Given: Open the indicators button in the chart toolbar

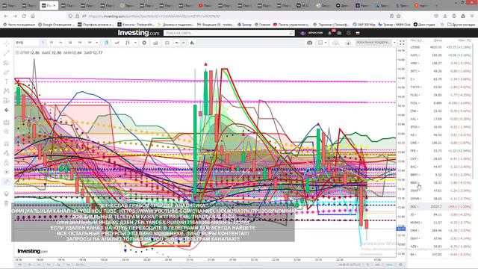Looking at the screenshot, I should click(x=155, y=43).
